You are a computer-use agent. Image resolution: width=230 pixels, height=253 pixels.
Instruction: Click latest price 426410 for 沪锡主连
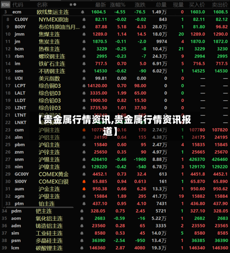pos(99,160)
